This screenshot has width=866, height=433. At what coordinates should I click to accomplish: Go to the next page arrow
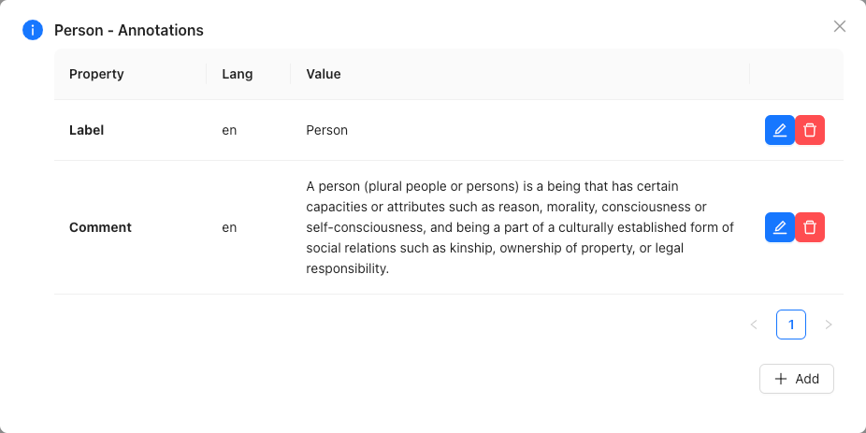point(829,325)
